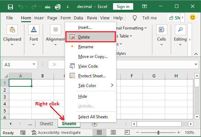This screenshot has height=137, width=201.
Task: Switch to the Sheet2 tab
Action: click(46, 124)
